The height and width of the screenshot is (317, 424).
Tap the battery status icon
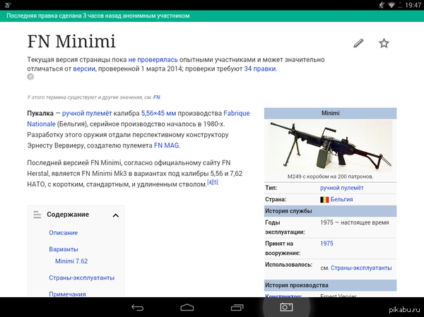click(x=400, y=5)
